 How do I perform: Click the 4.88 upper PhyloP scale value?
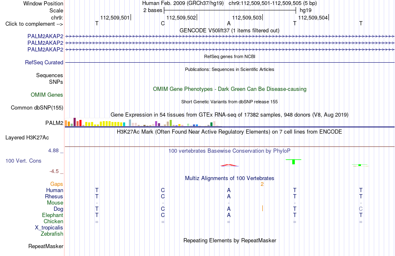point(53,150)
